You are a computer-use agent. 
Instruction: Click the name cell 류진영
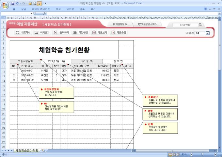click(45, 75)
